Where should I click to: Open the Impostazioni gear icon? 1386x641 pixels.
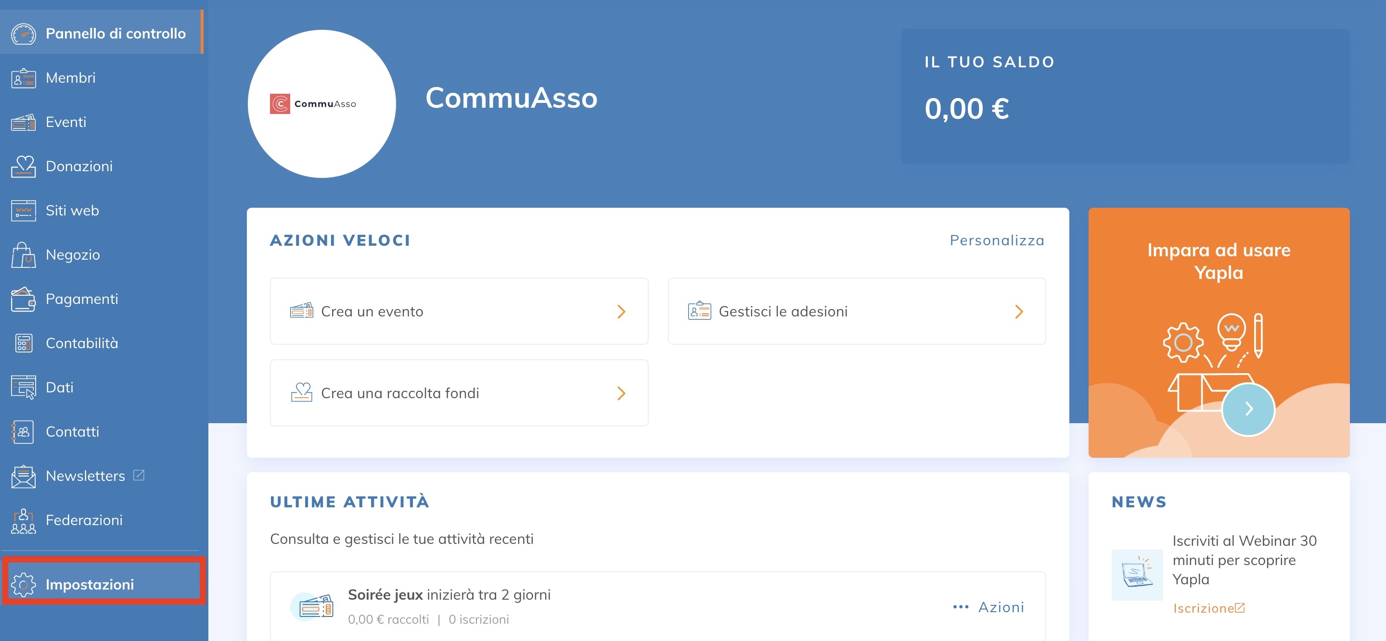click(x=23, y=585)
